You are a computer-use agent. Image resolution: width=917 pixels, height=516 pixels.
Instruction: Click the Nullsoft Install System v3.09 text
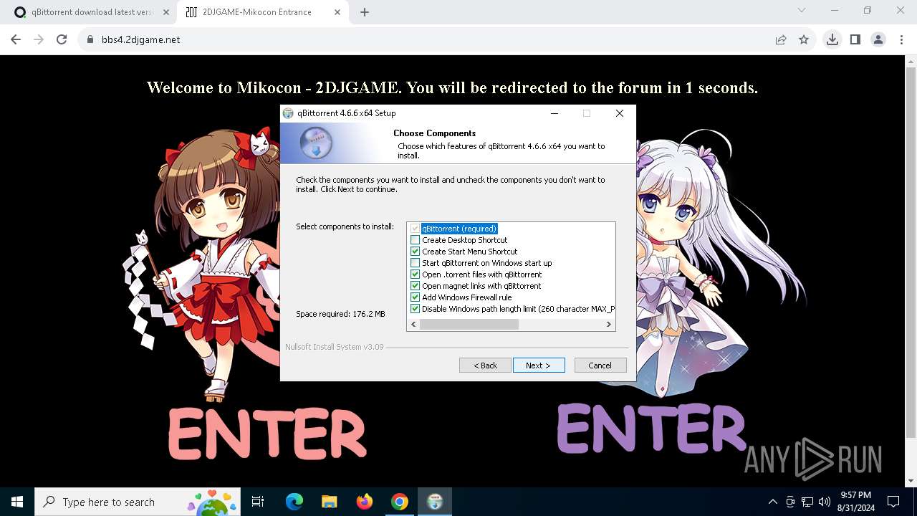[x=334, y=347]
